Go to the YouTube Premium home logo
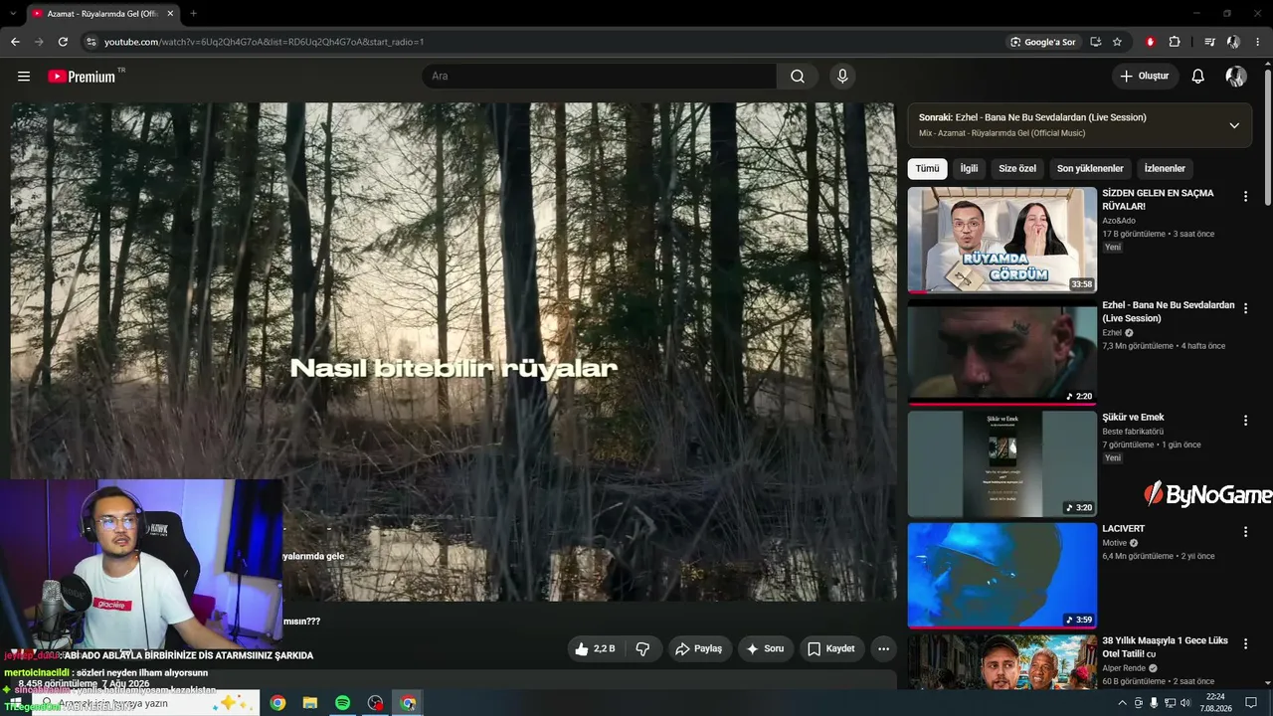This screenshot has height=716, width=1273. click(x=83, y=76)
